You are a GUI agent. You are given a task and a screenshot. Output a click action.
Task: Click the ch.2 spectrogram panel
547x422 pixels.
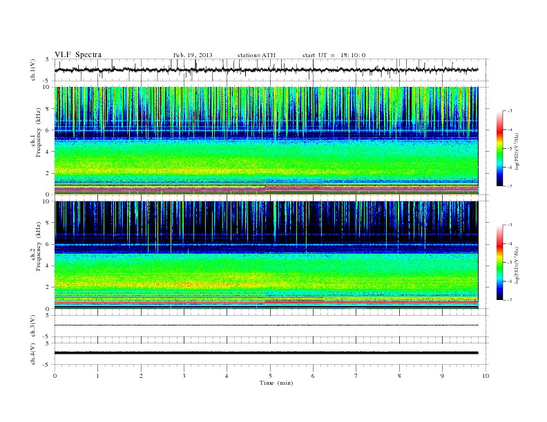pyautogui.click(x=267, y=255)
